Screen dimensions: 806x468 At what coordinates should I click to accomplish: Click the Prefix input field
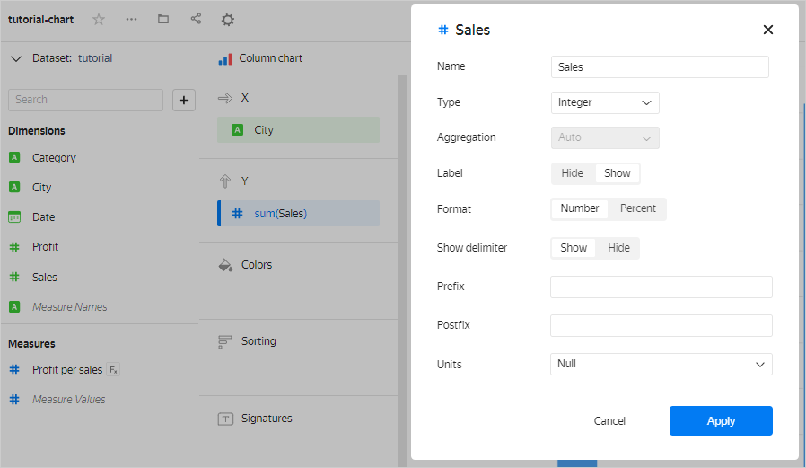[661, 287]
